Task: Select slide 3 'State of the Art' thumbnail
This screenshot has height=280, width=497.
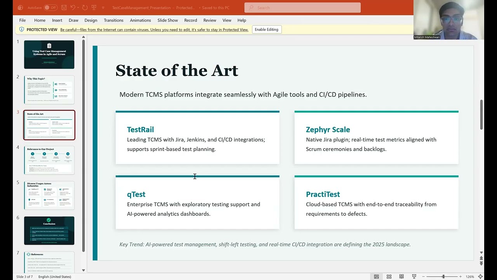Action: click(49, 125)
